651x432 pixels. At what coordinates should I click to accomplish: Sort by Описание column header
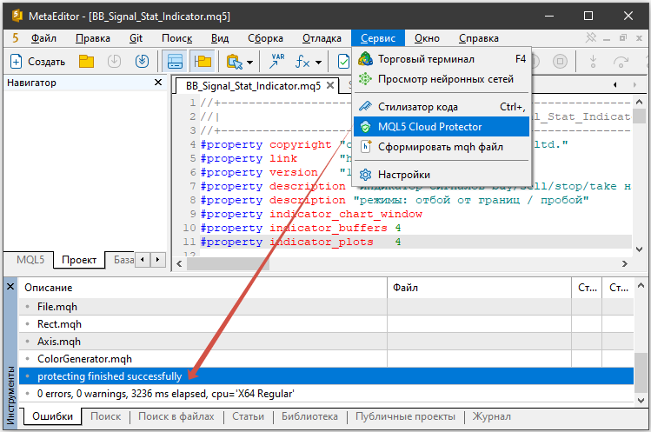point(203,288)
